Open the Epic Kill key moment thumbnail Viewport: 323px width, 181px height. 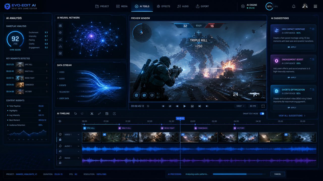tap(20, 65)
